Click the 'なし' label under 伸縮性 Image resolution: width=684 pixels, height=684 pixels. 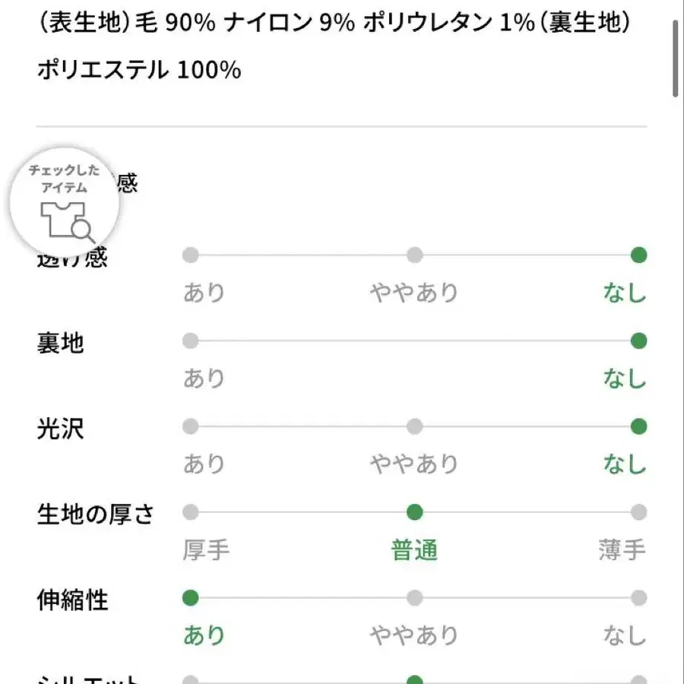coord(625,635)
